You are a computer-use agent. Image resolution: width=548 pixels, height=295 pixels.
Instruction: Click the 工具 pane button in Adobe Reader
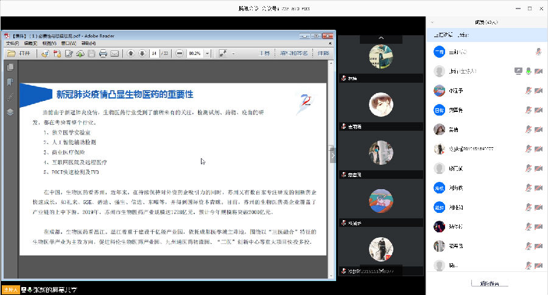tap(264, 54)
